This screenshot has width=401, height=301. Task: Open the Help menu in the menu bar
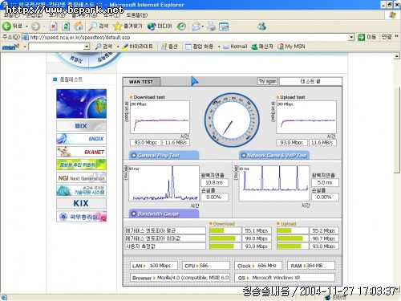tap(136, 15)
